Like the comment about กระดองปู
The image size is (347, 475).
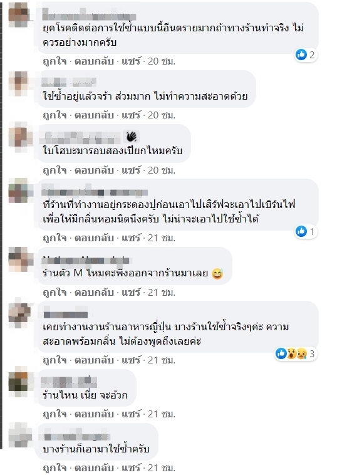(54, 238)
